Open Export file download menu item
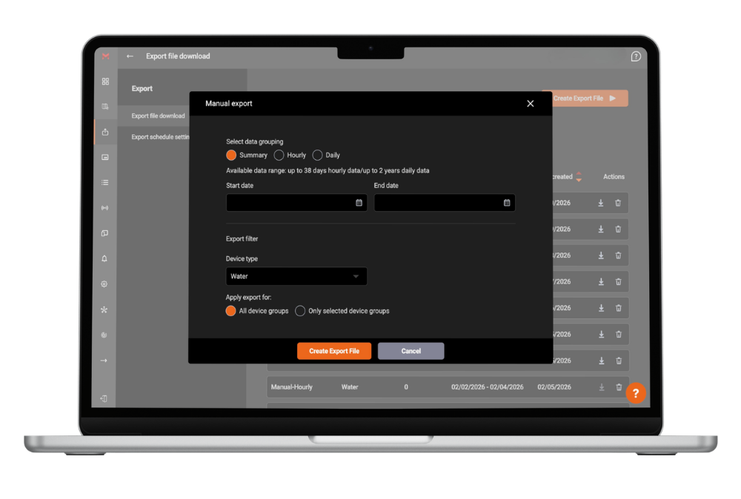This screenshot has width=741, height=499. [158, 116]
